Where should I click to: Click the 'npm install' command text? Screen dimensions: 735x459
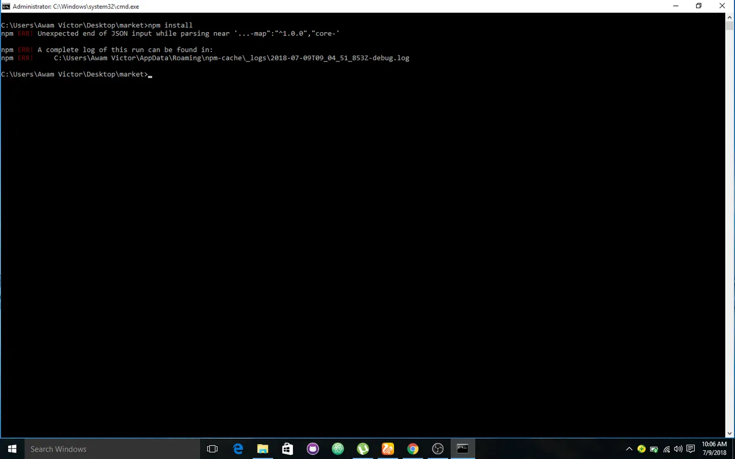coord(171,25)
